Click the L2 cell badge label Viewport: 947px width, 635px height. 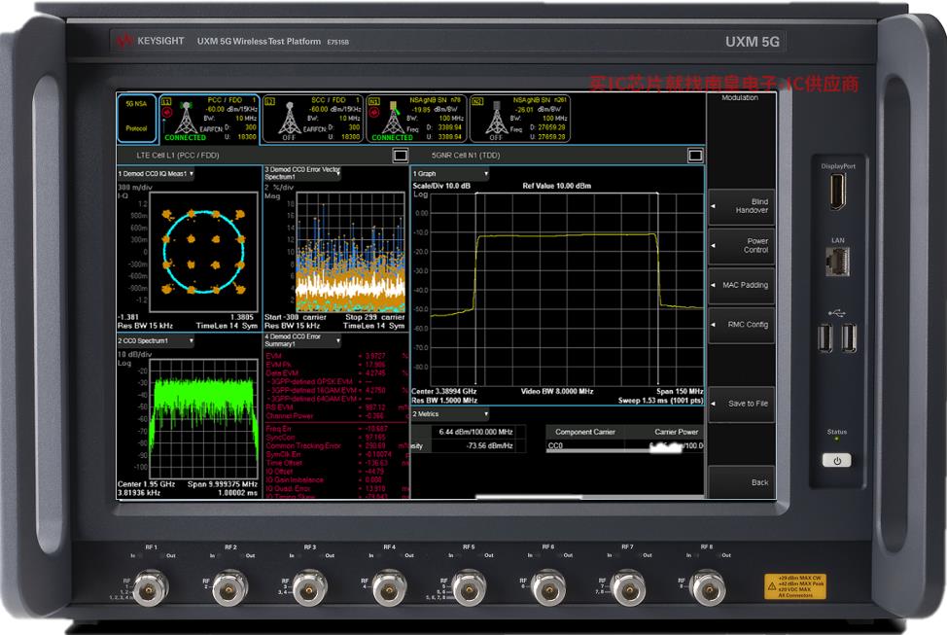[270, 101]
